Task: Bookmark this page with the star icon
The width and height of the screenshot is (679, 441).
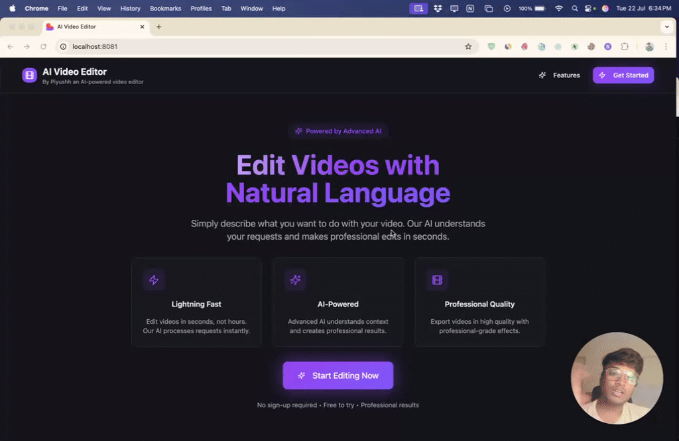Action: (468, 47)
